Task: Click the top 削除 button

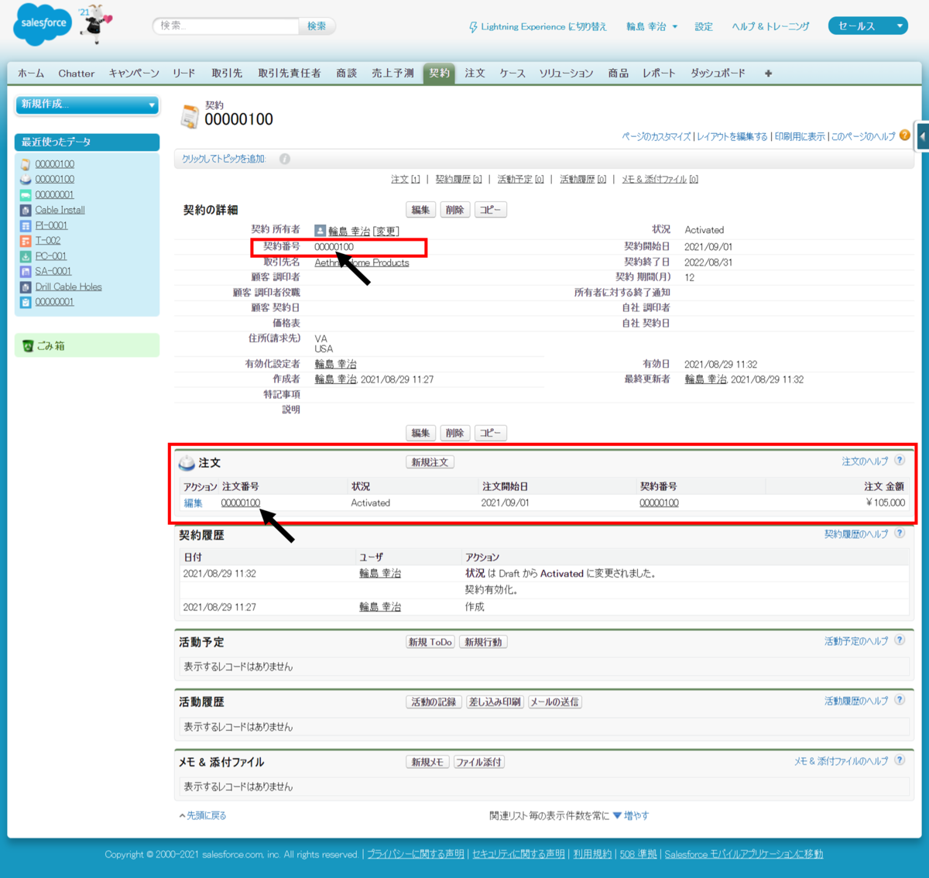Action: pyautogui.click(x=455, y=210)
